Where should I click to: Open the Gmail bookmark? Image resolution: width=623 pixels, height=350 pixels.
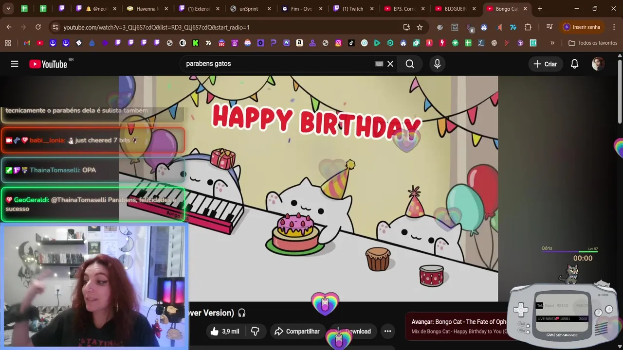click(x=27, y=43)
